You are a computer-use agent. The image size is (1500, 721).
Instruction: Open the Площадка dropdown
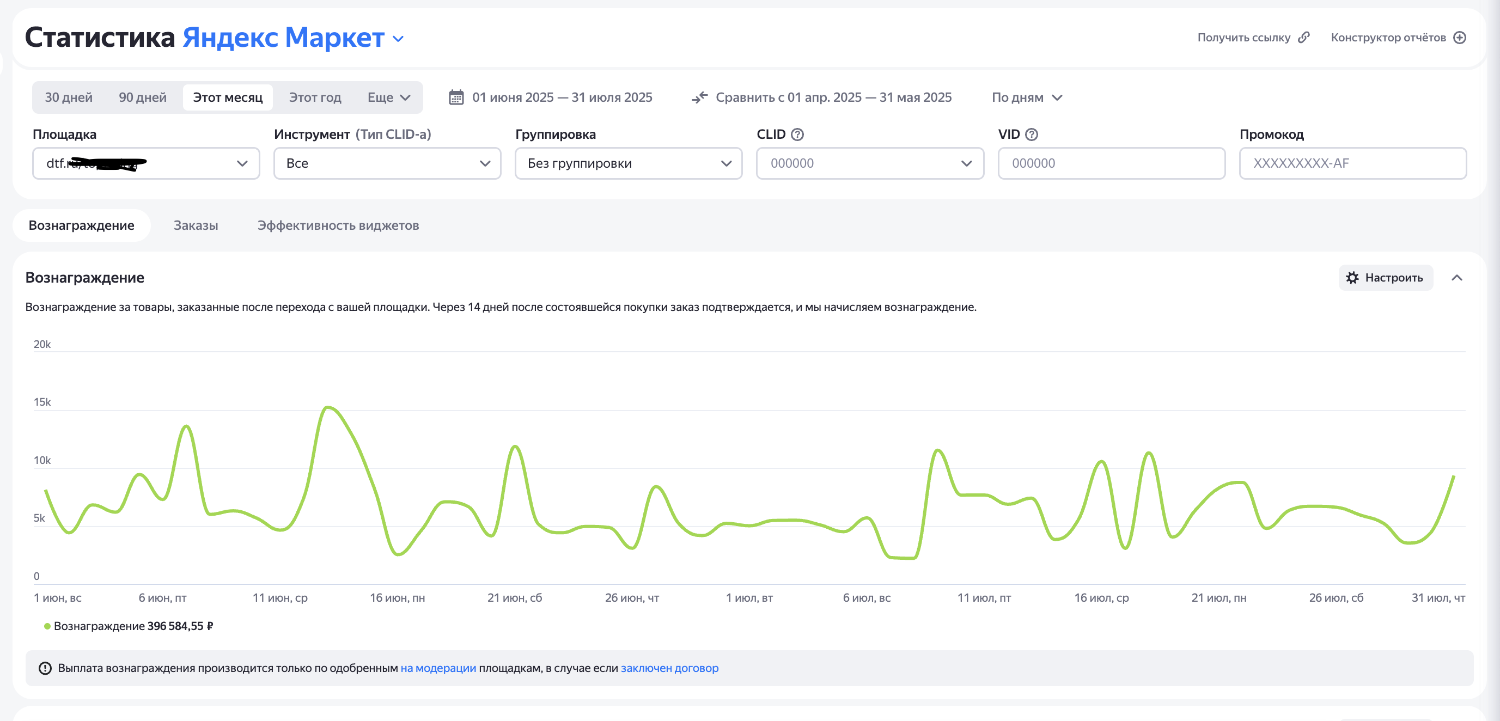pos(146,163)
